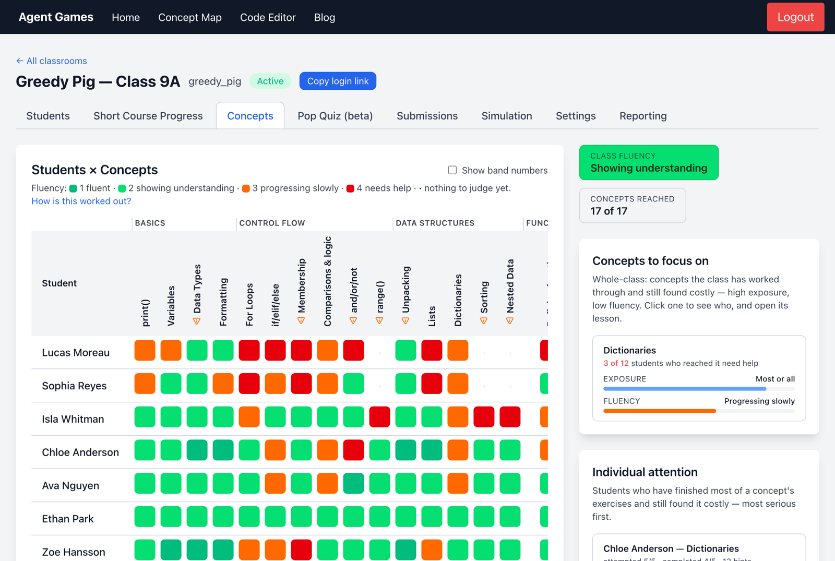Switch to the Pop Quiz (beta) tab
This screenshot has width=835, height=561.
[x=335, y=116]
